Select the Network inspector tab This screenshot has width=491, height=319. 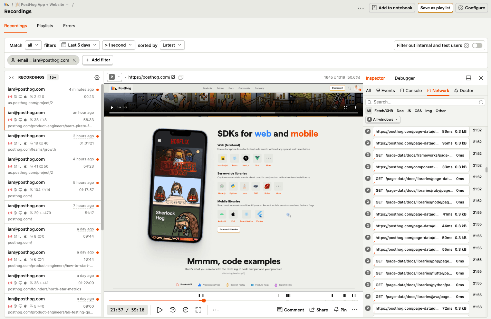click(438, 91)
